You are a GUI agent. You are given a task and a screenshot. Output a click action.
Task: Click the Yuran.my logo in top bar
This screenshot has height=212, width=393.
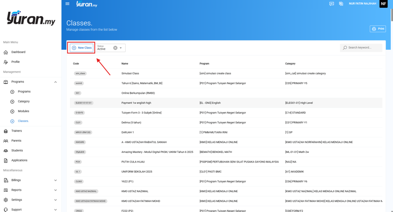(x=86, y=4)
